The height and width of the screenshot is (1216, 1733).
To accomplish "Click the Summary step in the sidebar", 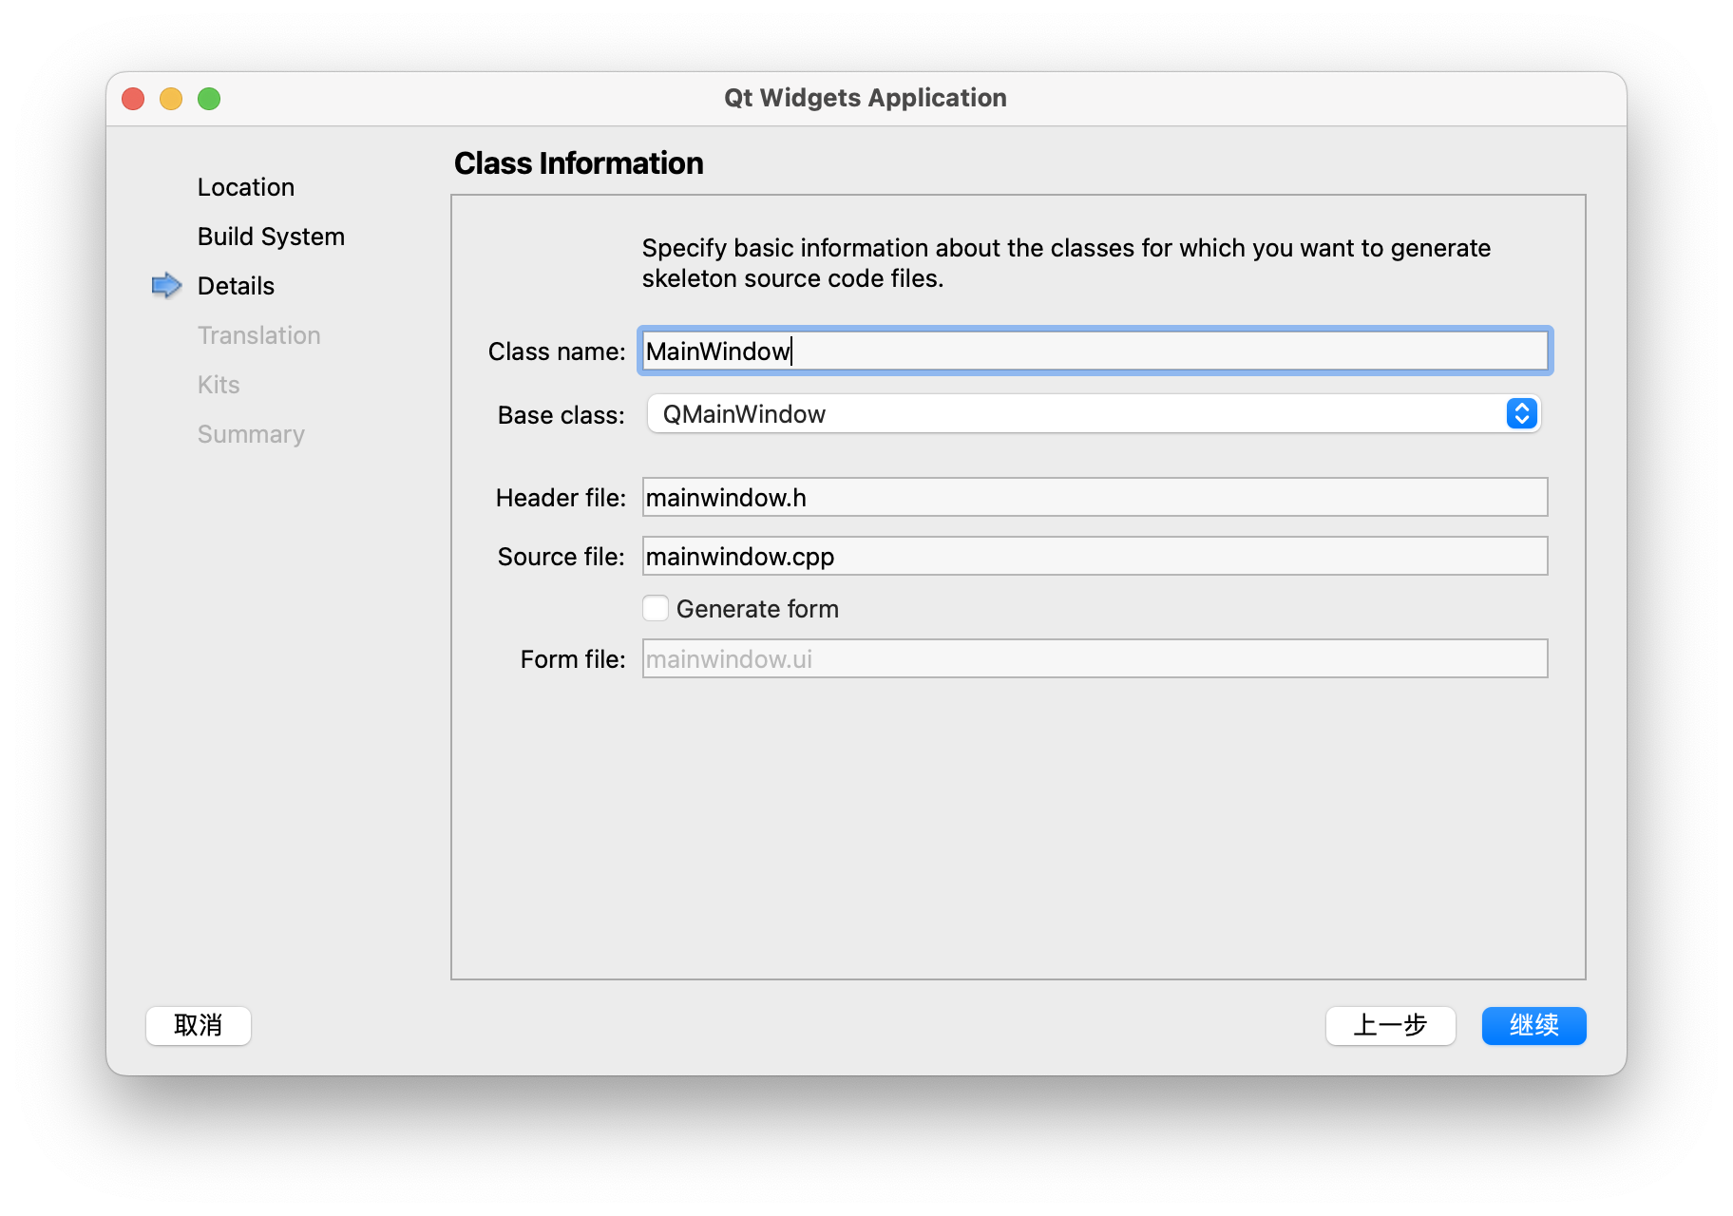I will coord(251,434).
